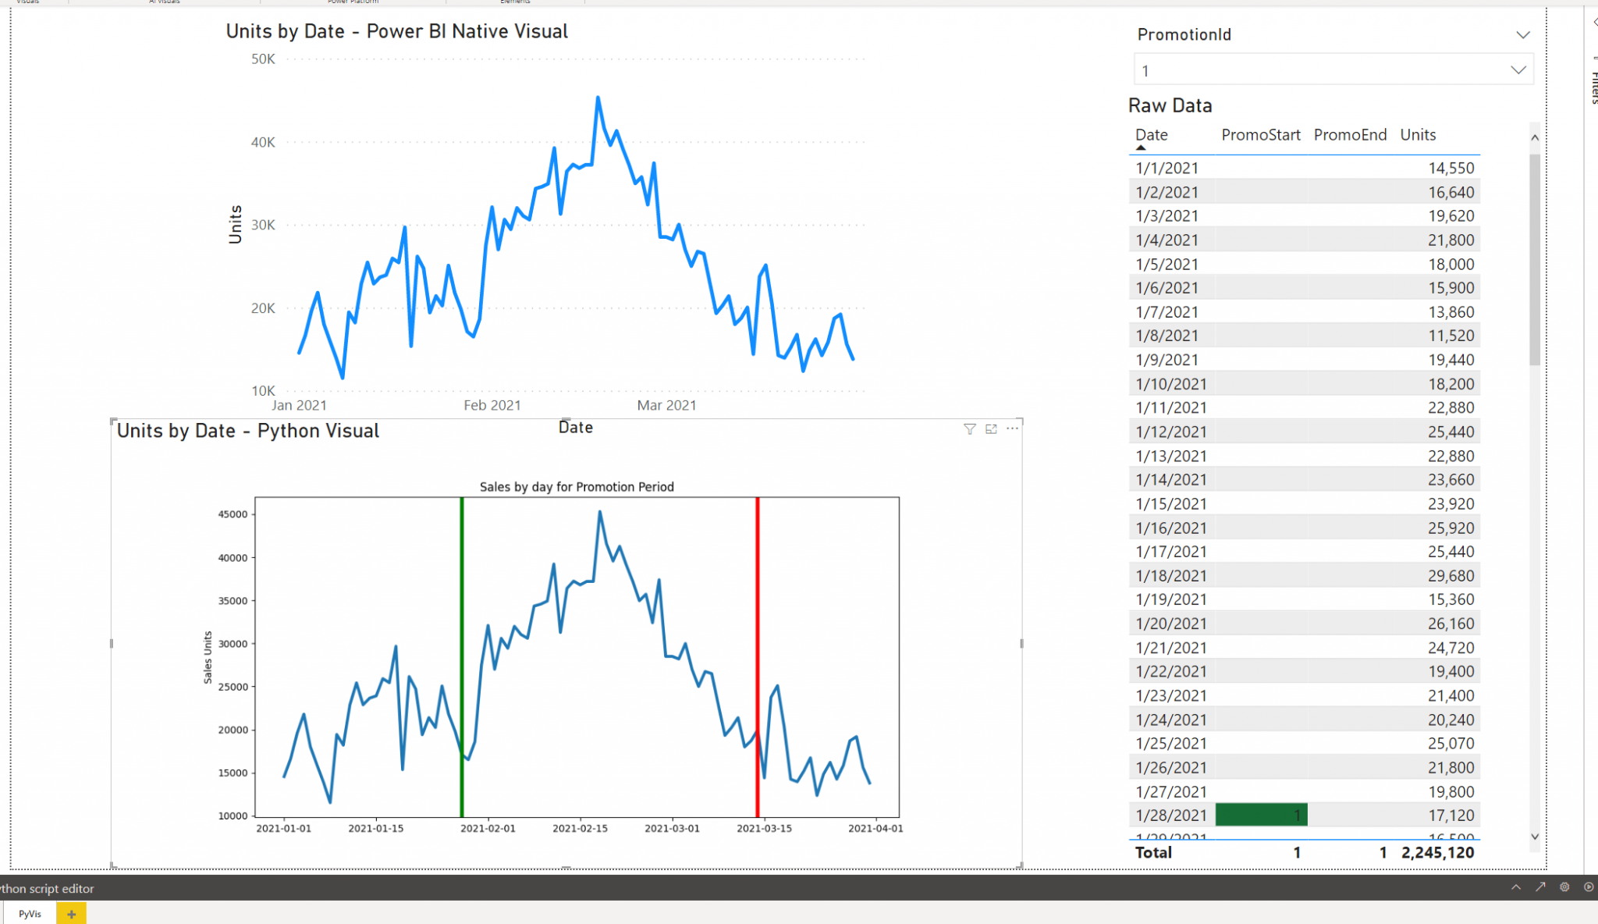The height and width of the screenshot is (924, 1598).
Task: Toggle the Date column sort order
Action: (1151, 134)
